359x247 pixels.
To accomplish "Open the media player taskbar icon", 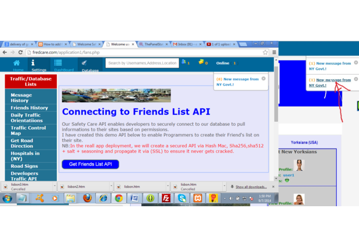I will click(x=55, y=198).
